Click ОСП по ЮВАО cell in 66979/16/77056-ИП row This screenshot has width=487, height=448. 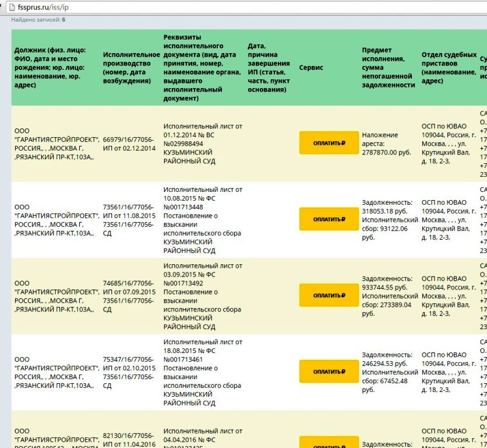click(x=449, y=143)
